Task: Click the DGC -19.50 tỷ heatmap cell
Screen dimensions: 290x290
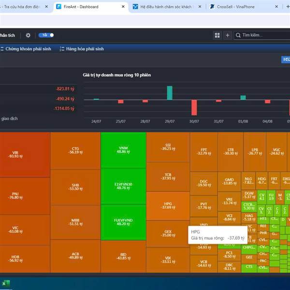Action: 203,183
